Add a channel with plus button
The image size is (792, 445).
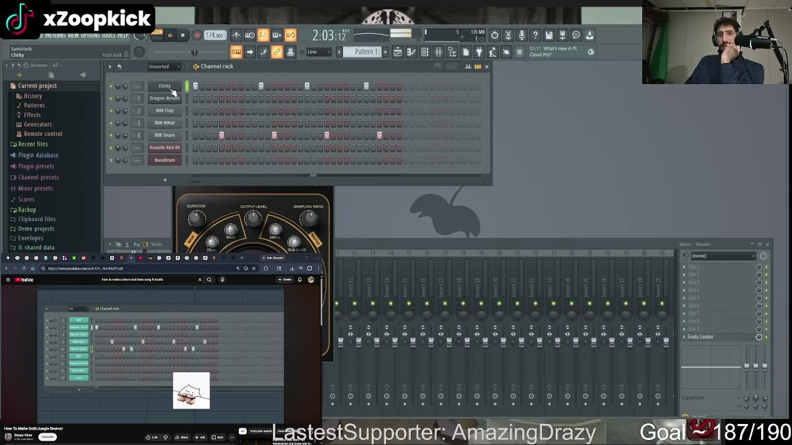tap(165, 180)
